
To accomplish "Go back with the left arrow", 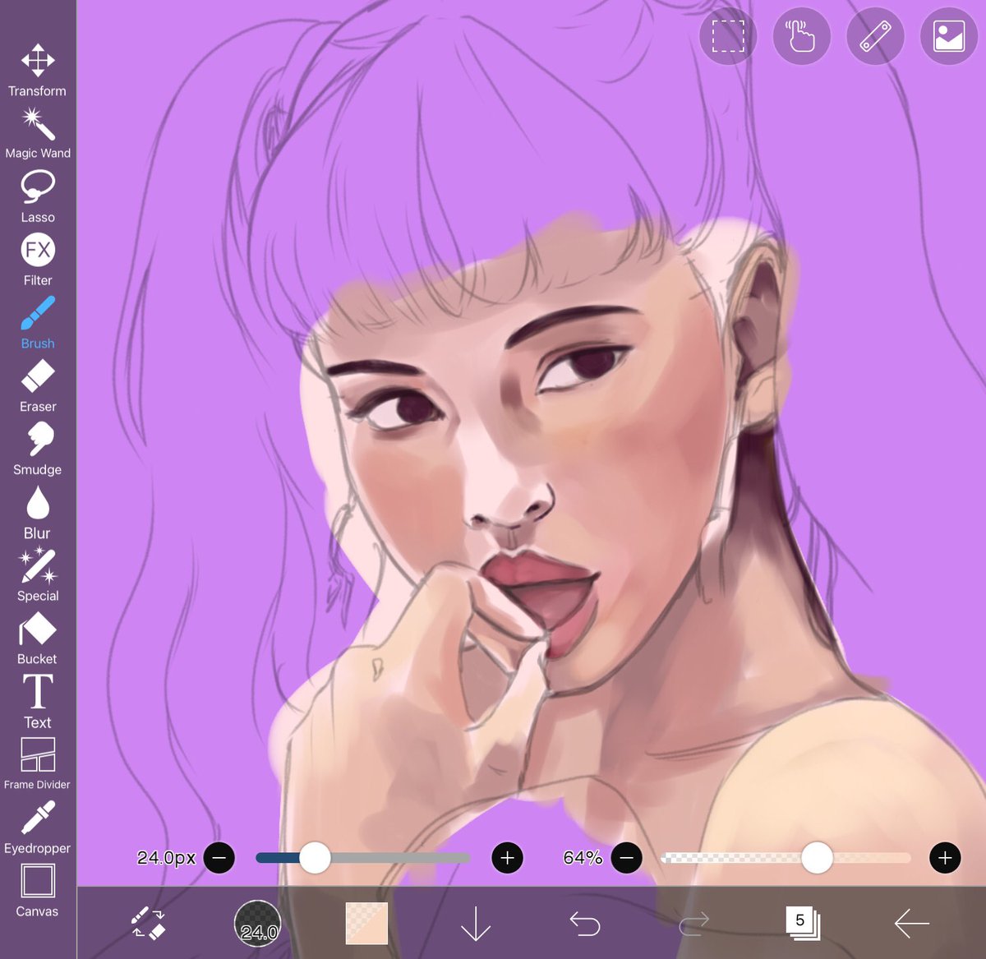I will tap(911, 923).
